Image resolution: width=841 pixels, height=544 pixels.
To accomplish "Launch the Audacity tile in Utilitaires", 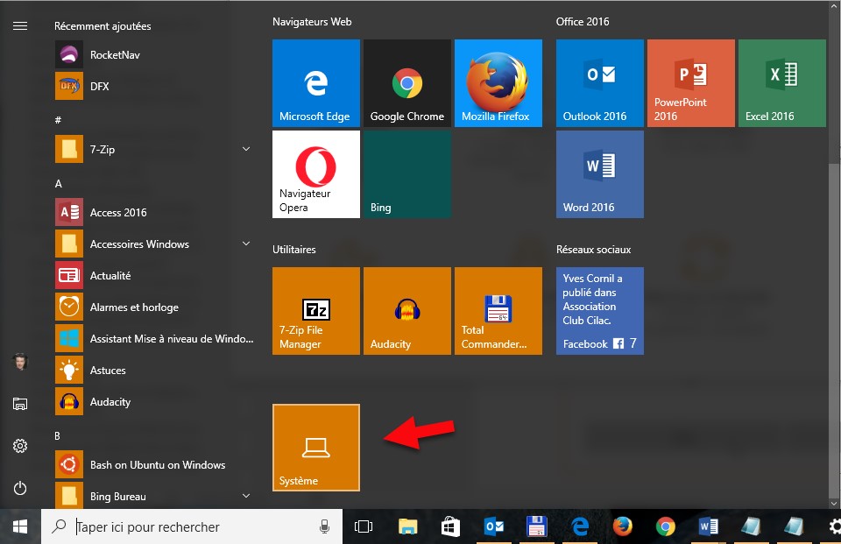I will coord(406,311).
